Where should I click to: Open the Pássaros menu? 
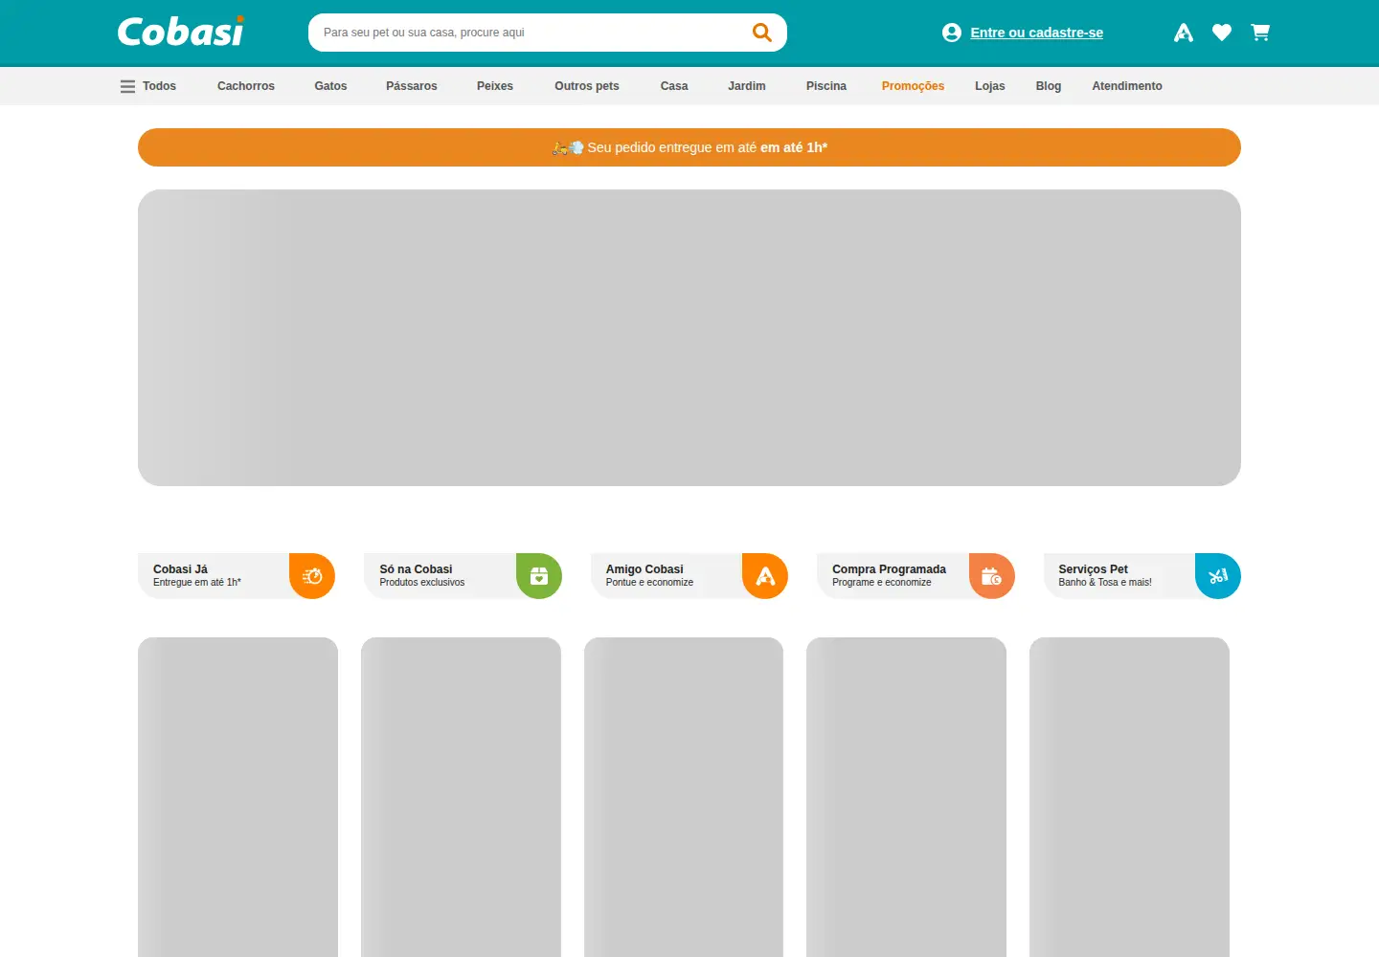tap(412, 86)
